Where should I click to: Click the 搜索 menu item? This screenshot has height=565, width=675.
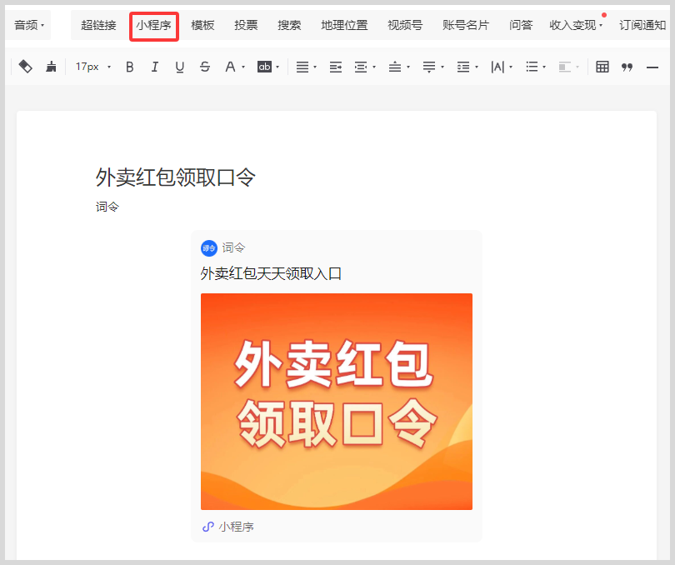[x=289, y=25]
